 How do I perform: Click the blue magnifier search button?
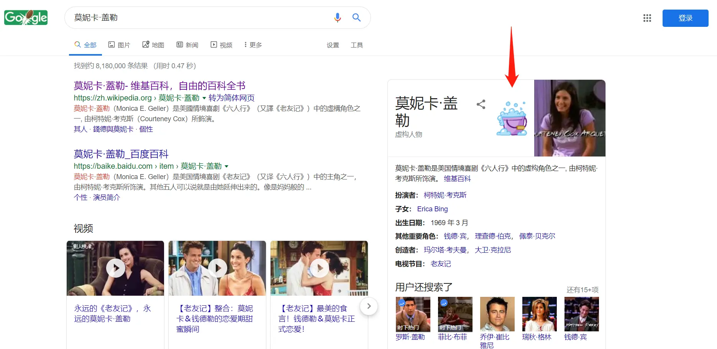tap(356, 18)
